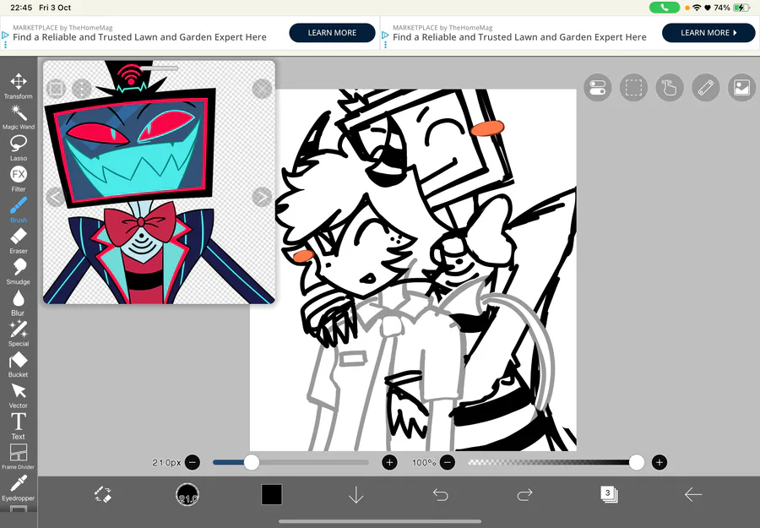Decrease opacity with minus button
This screenshot has height=528, width=760.
[448, 463]
